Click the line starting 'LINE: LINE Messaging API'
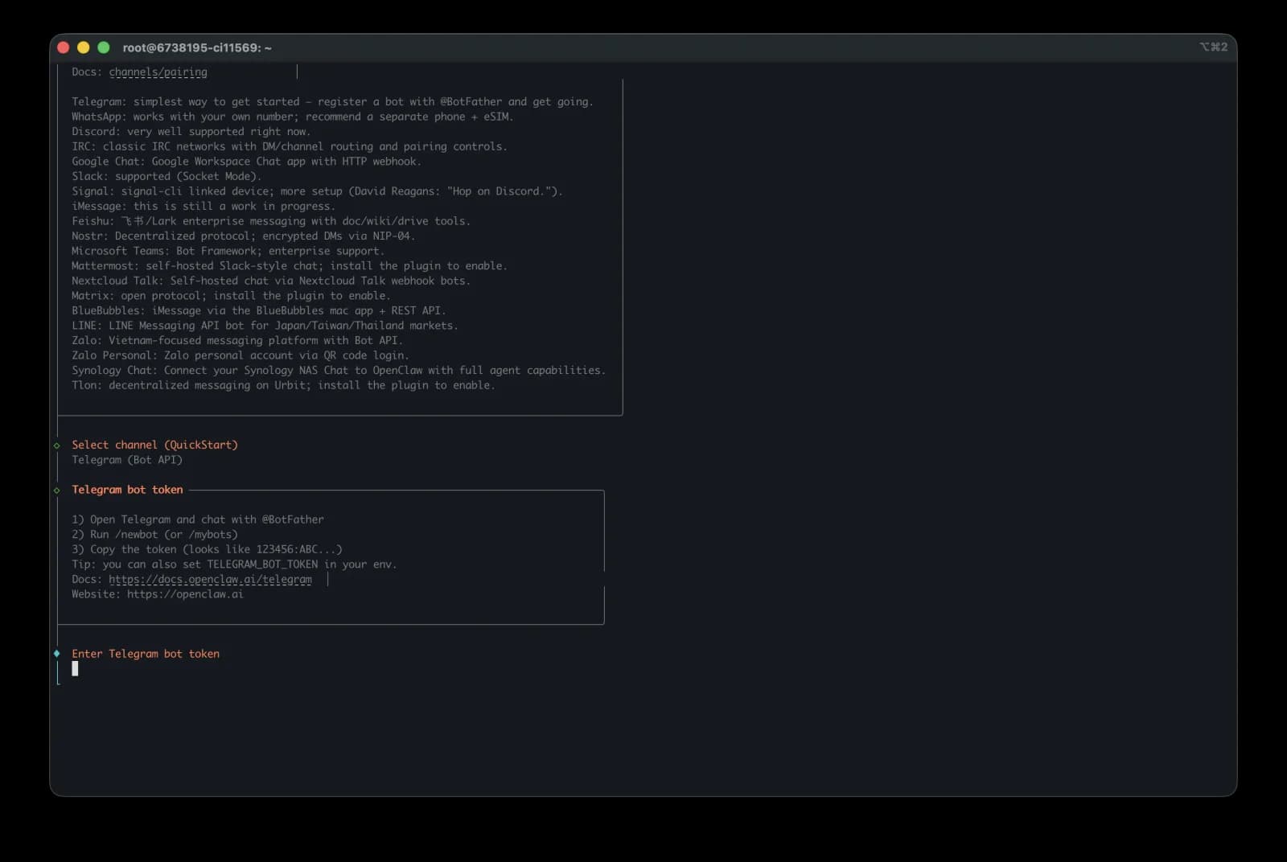The image size is (1287, 862). pos(265,326)
